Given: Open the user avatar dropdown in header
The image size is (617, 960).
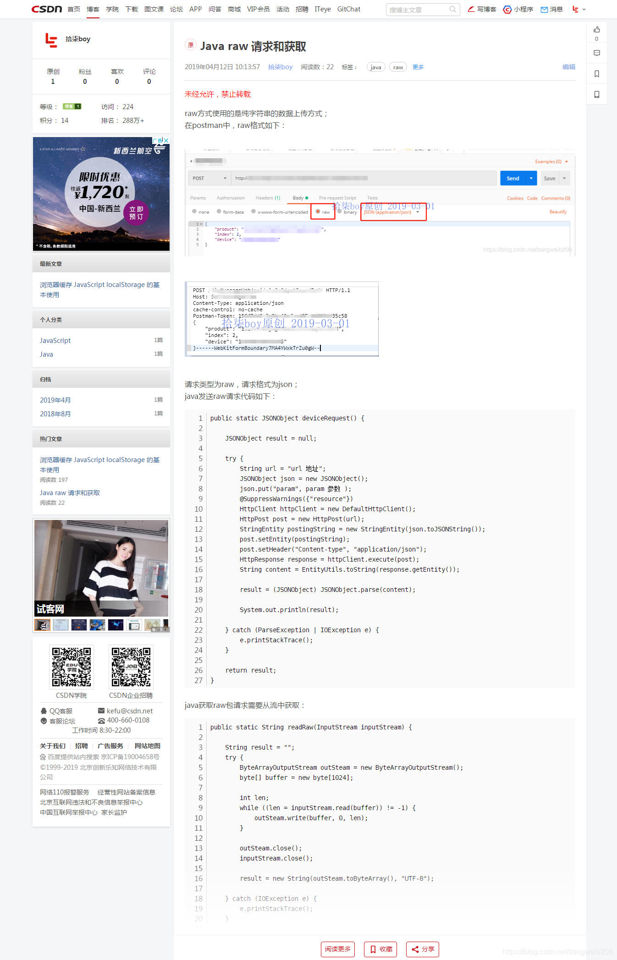Looking at the screenshot, I should point(579,9).
